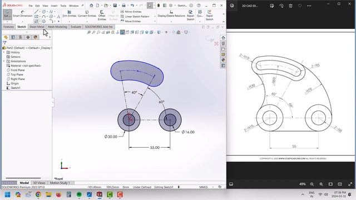The image size is (356, 200).
Task: Select the Spline sketch tool
Action: [x=51, y=12]
